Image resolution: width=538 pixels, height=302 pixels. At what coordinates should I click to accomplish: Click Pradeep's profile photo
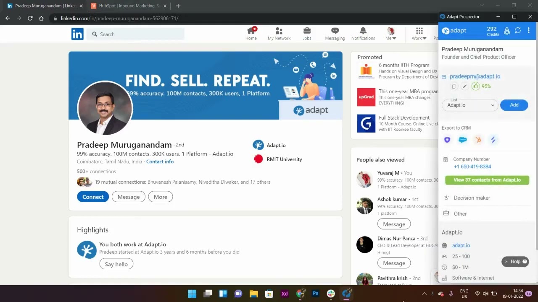(x=105, y=108)
